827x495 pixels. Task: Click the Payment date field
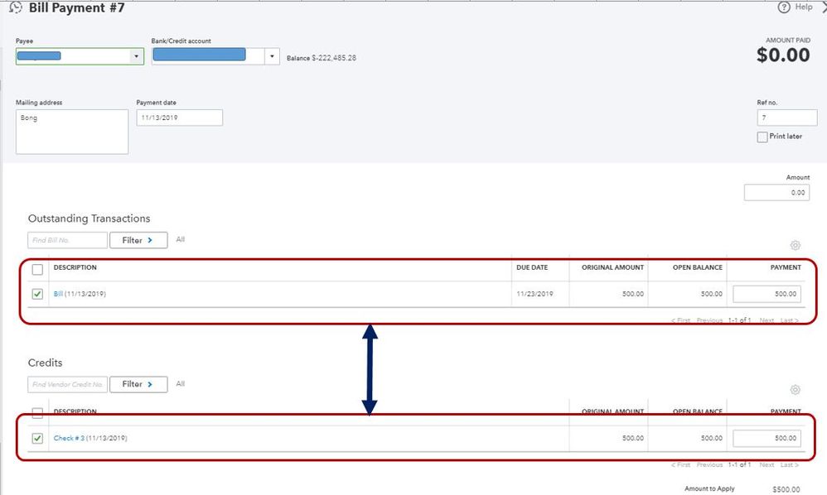pyautogui.click(x=179, y=118)
